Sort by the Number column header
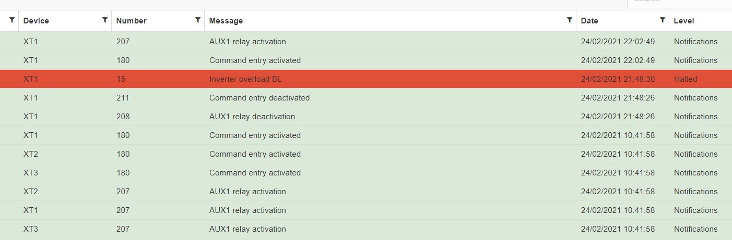732x240 pixels. (x=131, y=21)
